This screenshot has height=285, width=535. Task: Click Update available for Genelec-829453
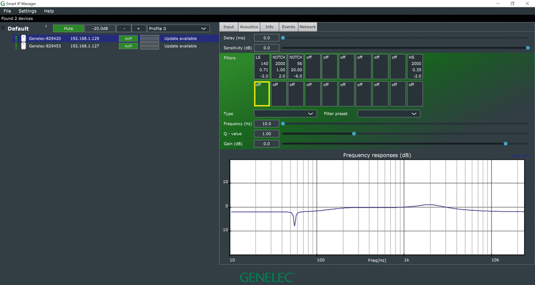[180, 46]
